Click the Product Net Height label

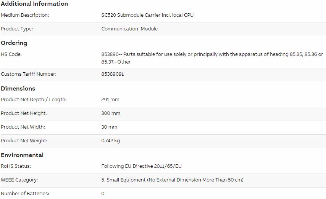[24, 113]
